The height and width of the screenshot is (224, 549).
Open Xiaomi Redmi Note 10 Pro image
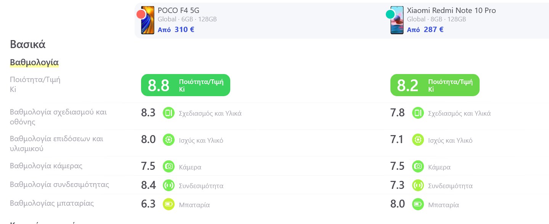click(x=397, y=20)
